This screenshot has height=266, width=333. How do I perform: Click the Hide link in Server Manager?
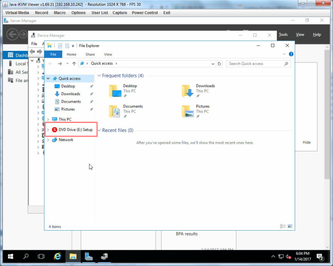(x=306, y=142)
